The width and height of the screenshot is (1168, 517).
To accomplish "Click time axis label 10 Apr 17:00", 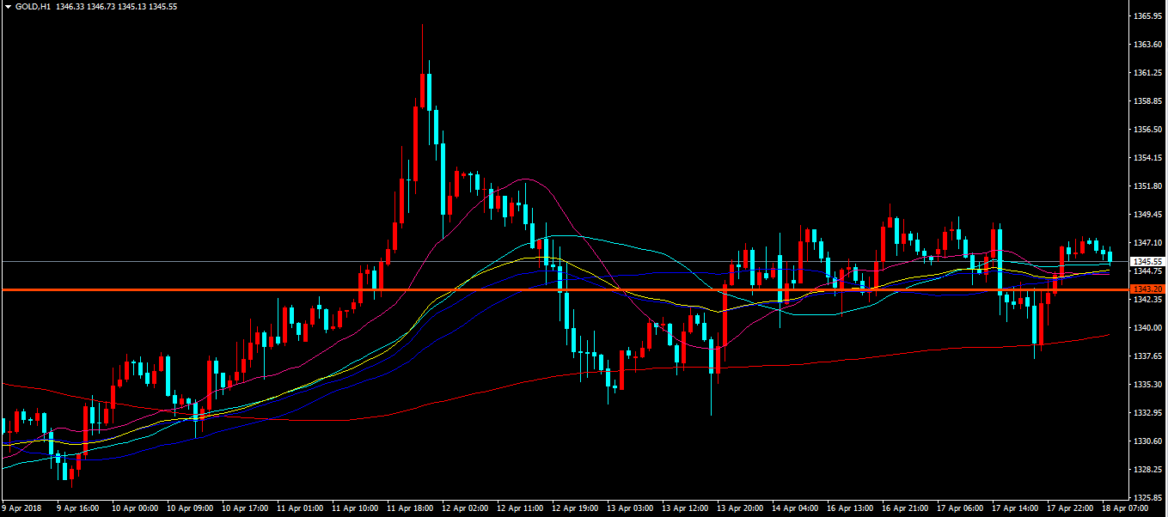I will pos(243,508).
